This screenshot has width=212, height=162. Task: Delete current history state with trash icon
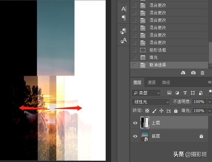click(202, 73)
